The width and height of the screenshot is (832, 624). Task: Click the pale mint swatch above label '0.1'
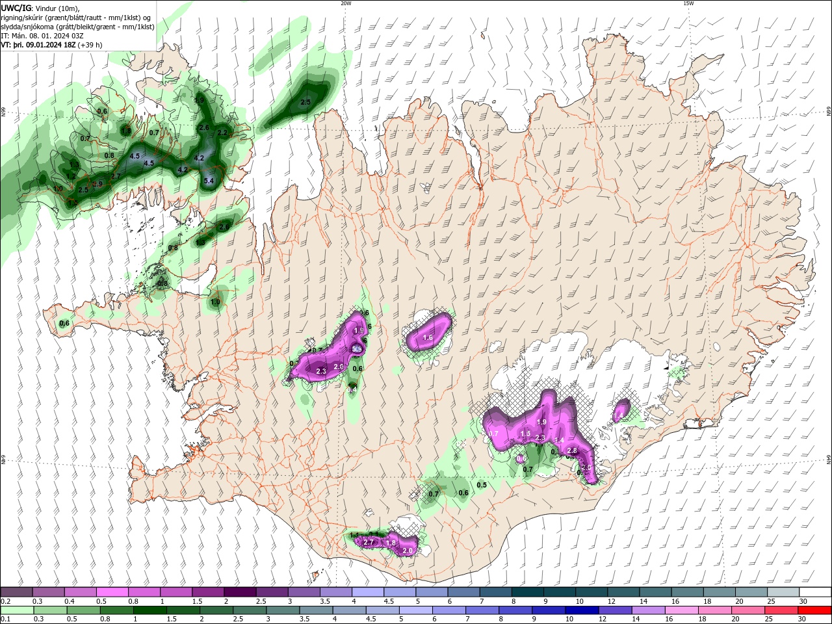tap(16, 610)
